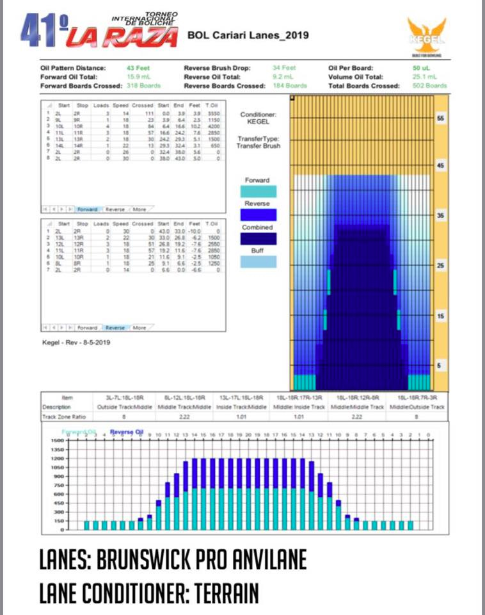
Task: Click the 'Reverse Oil' chart legend label
Action: click(127, 432)
